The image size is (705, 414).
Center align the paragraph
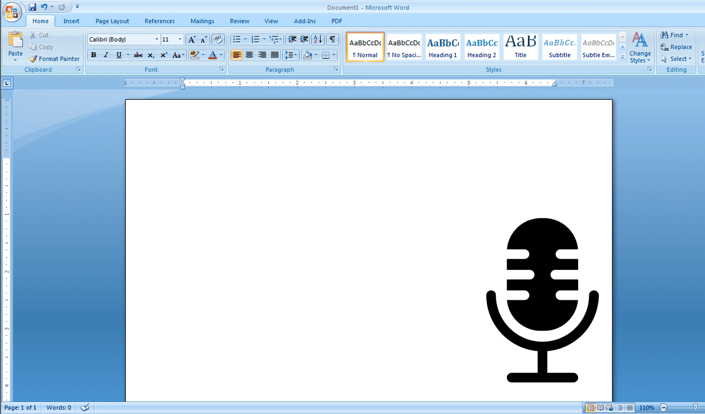pyautogui.click(x=249, y=55)
